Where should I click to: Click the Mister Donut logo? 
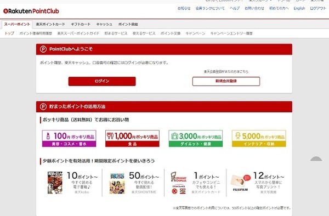179,177
